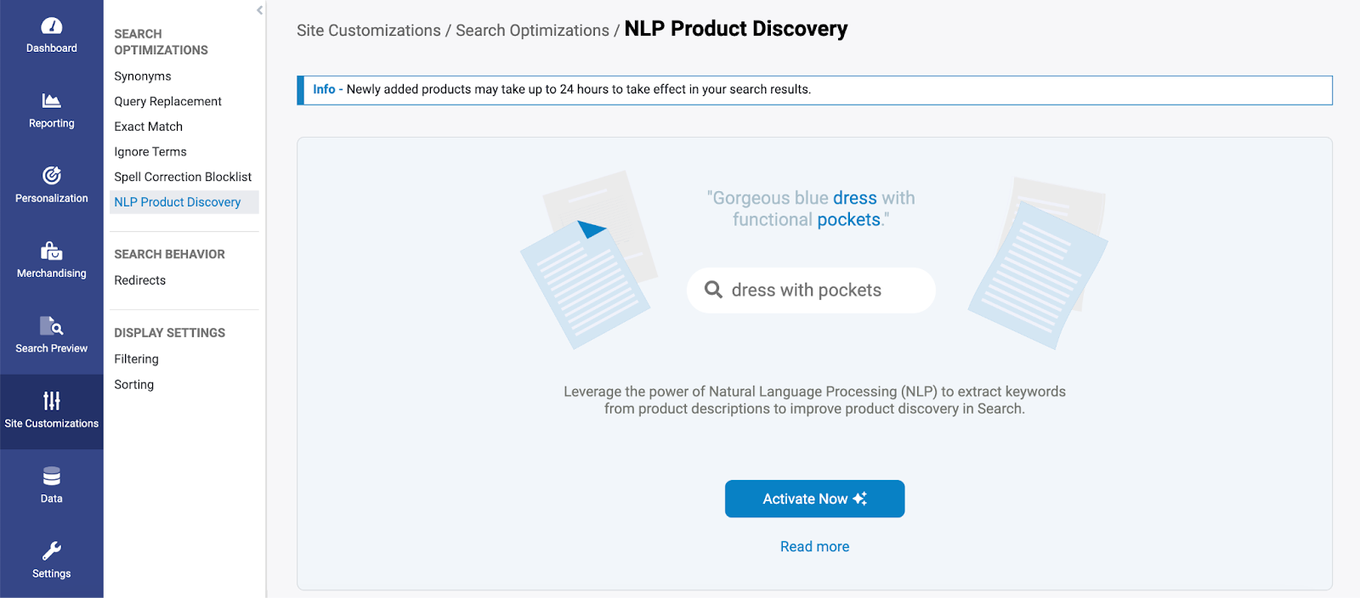Image resolution: width=1360 pixels, height=598 pixels.
Task: Open the Spell Correction Blocklist
Action: click(183, 177)
